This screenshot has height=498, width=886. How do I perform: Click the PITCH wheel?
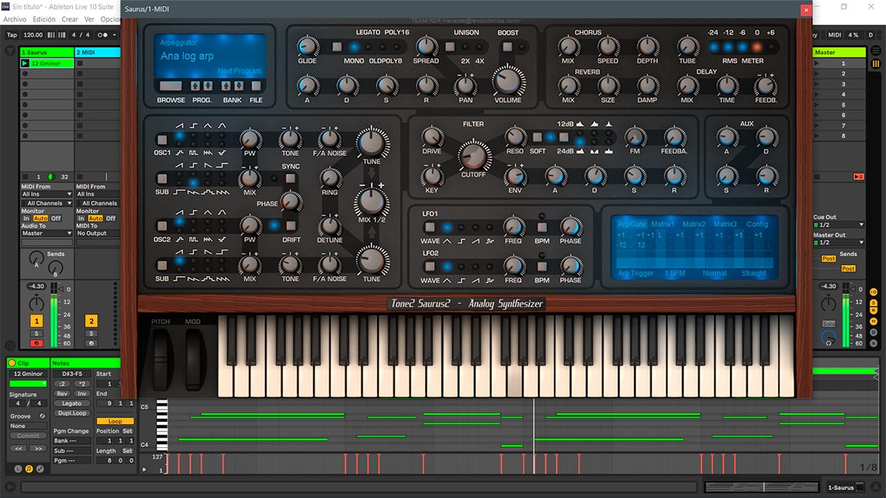point(161,359)
